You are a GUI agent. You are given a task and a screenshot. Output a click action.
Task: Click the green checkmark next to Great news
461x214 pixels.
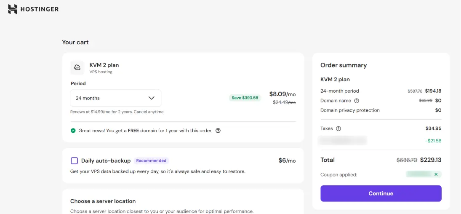click(x=73, y=131)
